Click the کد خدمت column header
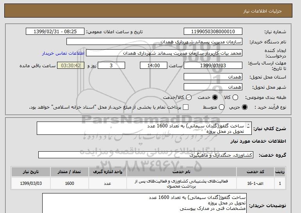This screenshot has width=301, height=213. pyautogui.click(x=255, y=172)
